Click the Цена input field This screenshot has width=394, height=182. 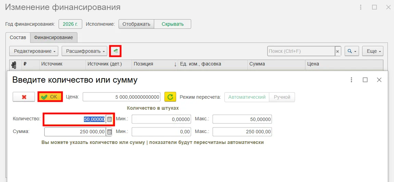point(122,97)
